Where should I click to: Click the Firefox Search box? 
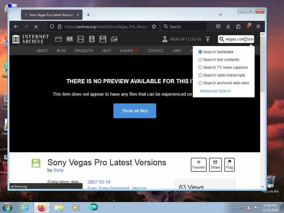pos(184,27)
